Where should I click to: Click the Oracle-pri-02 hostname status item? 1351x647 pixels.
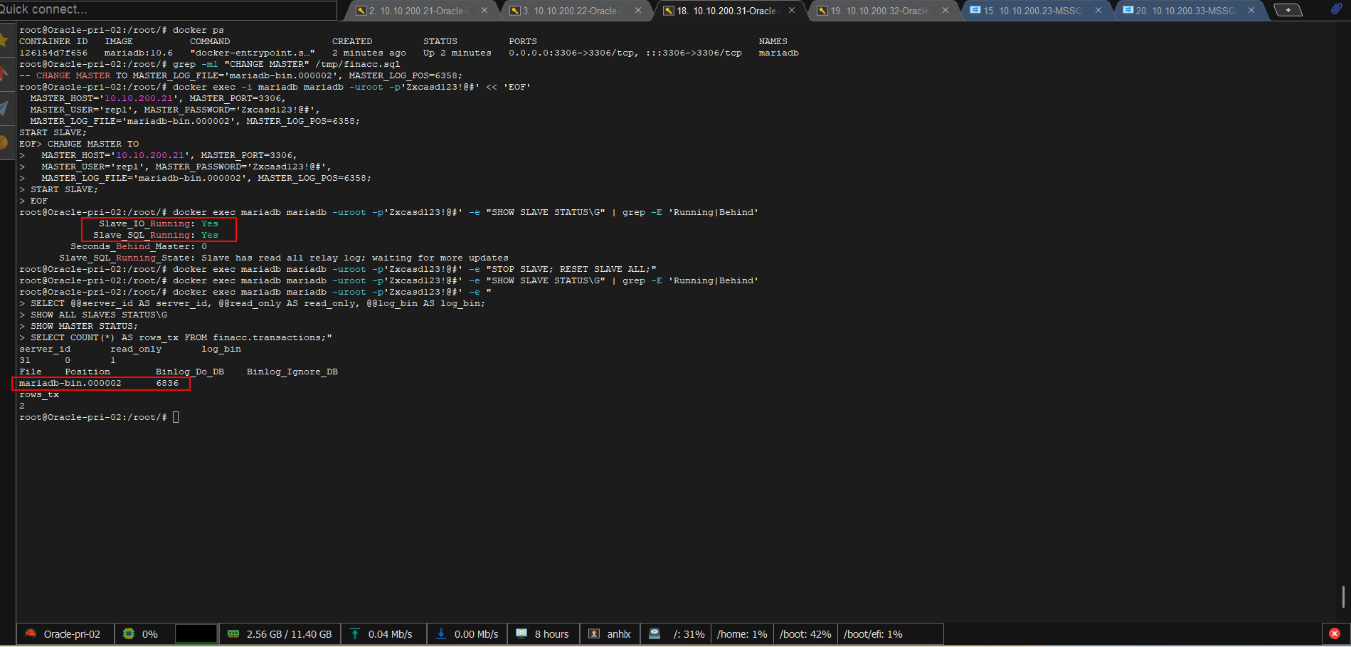tap(63, 634)
